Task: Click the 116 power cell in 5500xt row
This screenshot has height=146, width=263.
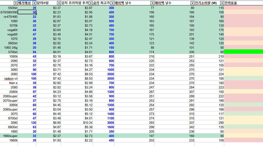Action: click(x=209, y=8)
